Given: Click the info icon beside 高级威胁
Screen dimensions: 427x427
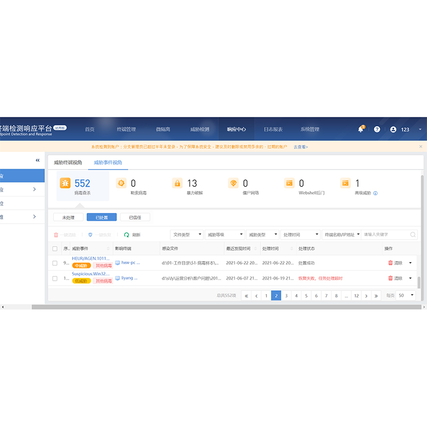Looking at the screenshot, I should [x=375, y=193].
